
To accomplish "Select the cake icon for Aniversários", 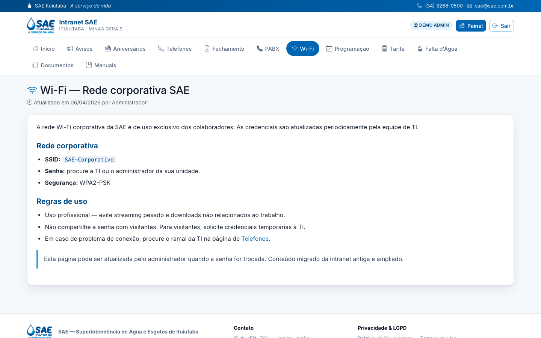I will point(108,48).
